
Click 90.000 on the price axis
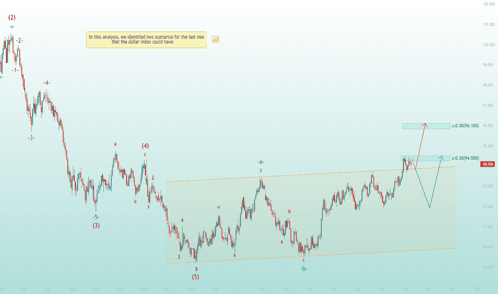(x=488, y=247)
